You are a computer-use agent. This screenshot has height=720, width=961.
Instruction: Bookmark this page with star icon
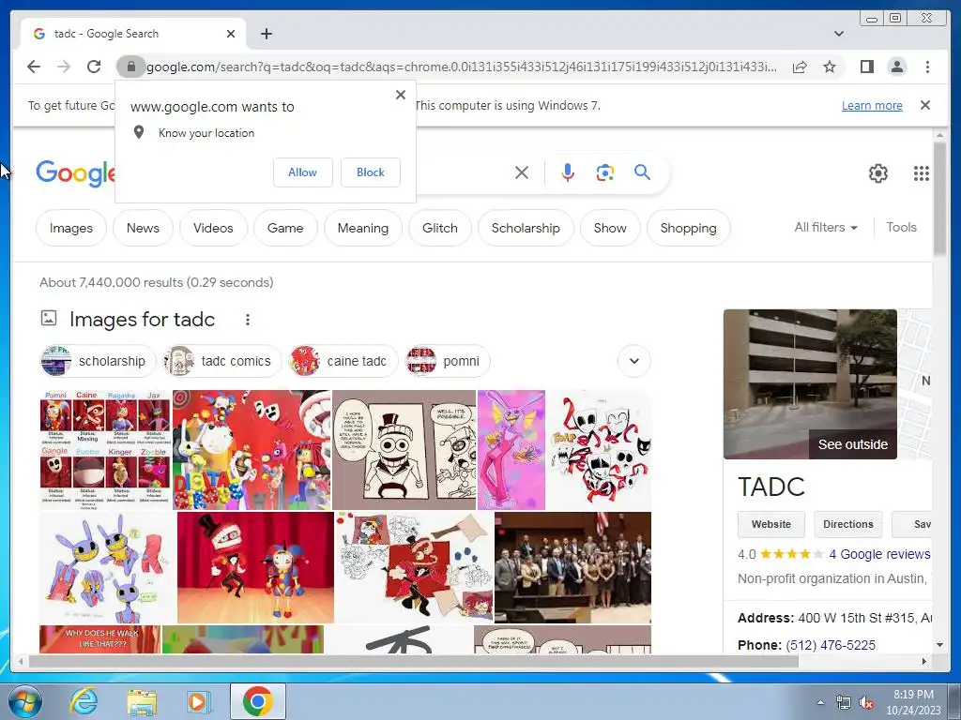830,67
